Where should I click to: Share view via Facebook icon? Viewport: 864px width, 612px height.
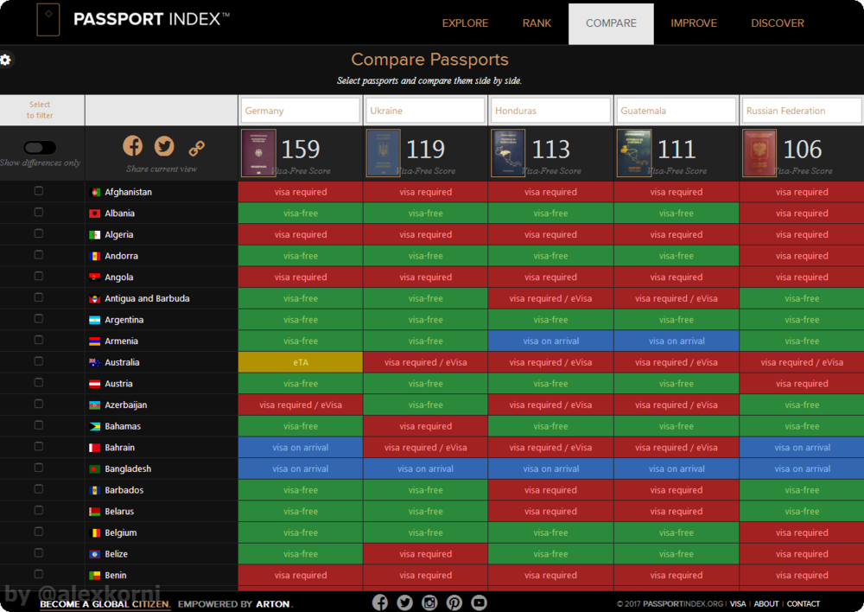(132, 145)
